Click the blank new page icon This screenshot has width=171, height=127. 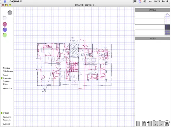[138, 123]
